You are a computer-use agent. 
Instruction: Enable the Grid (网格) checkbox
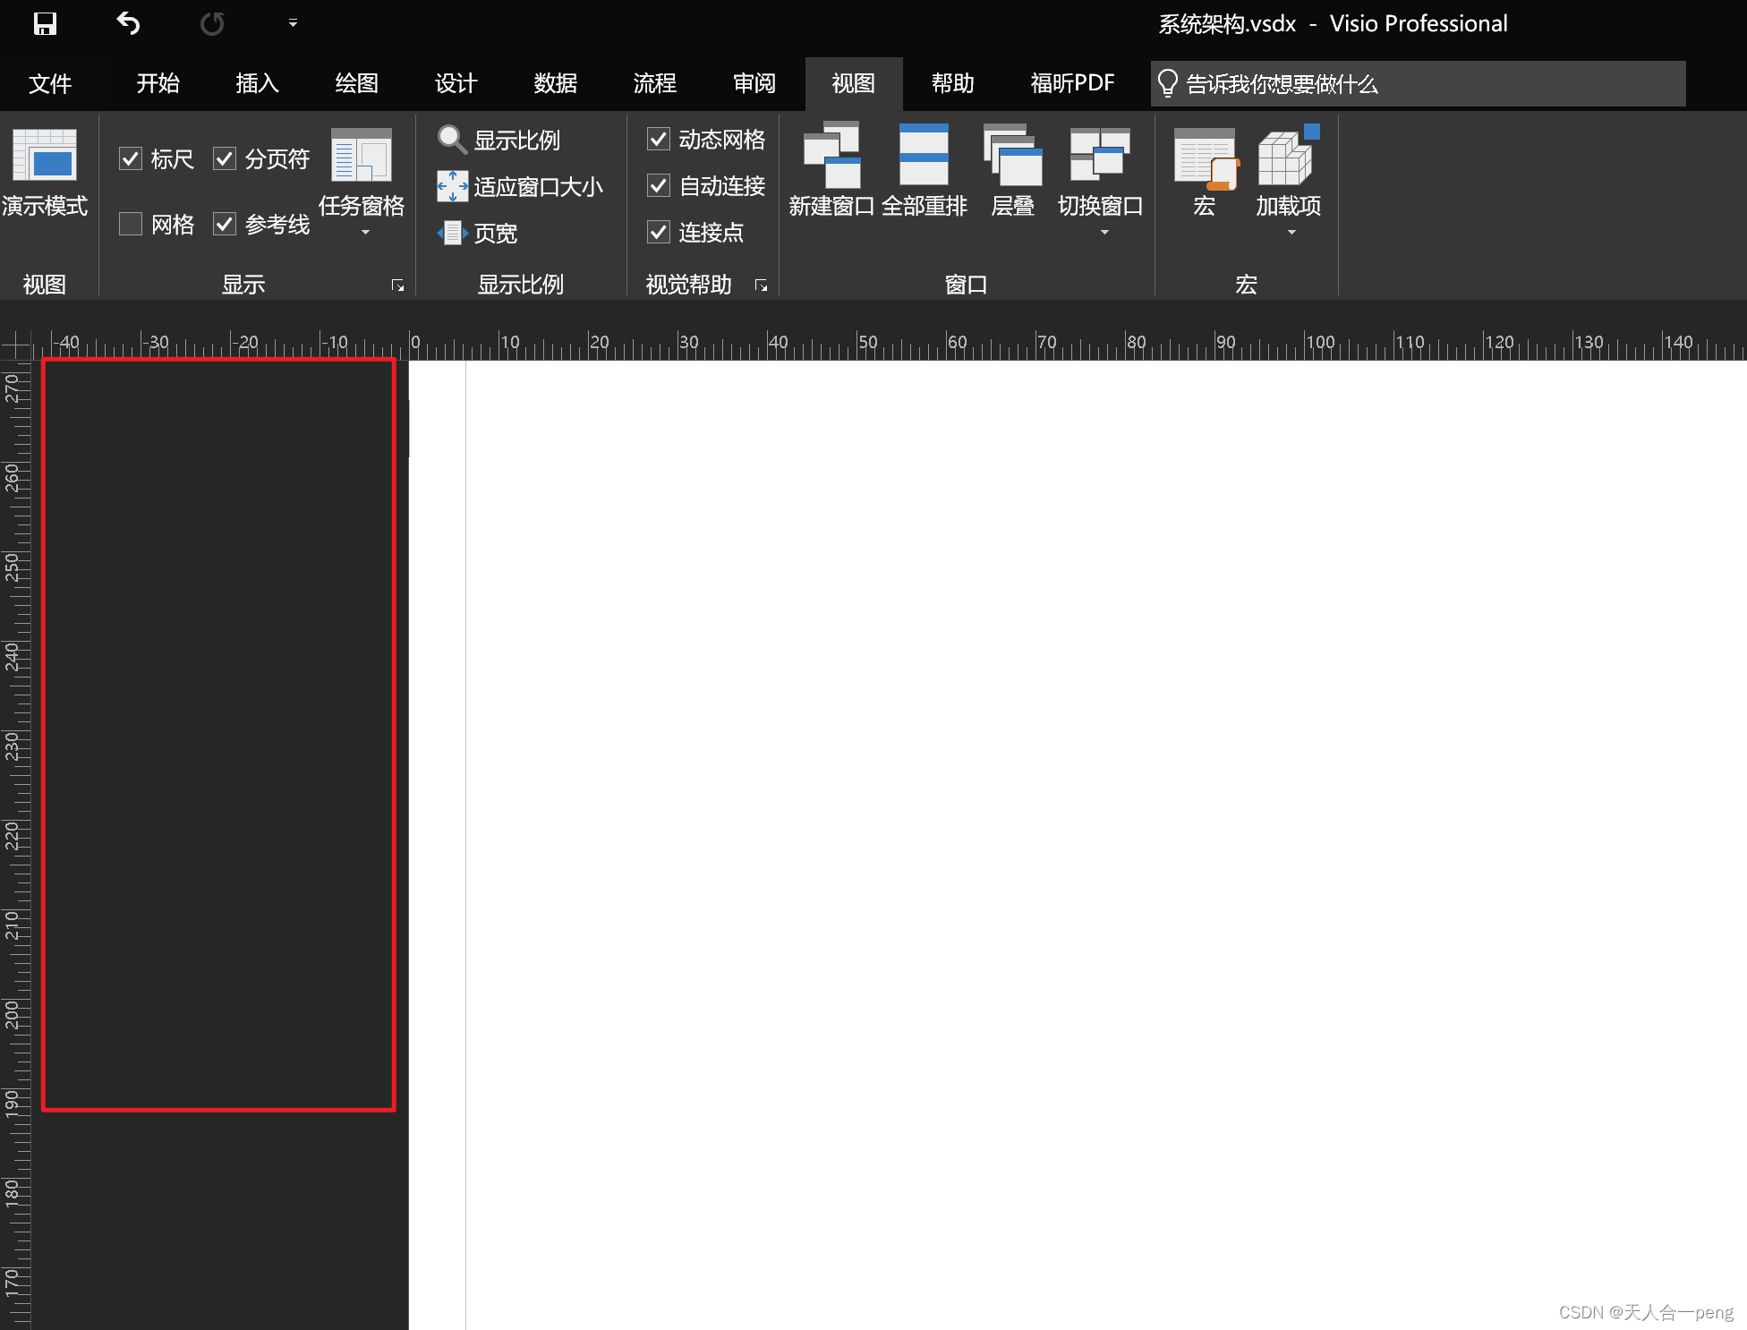pyautogui.click(x=131, y=224)
